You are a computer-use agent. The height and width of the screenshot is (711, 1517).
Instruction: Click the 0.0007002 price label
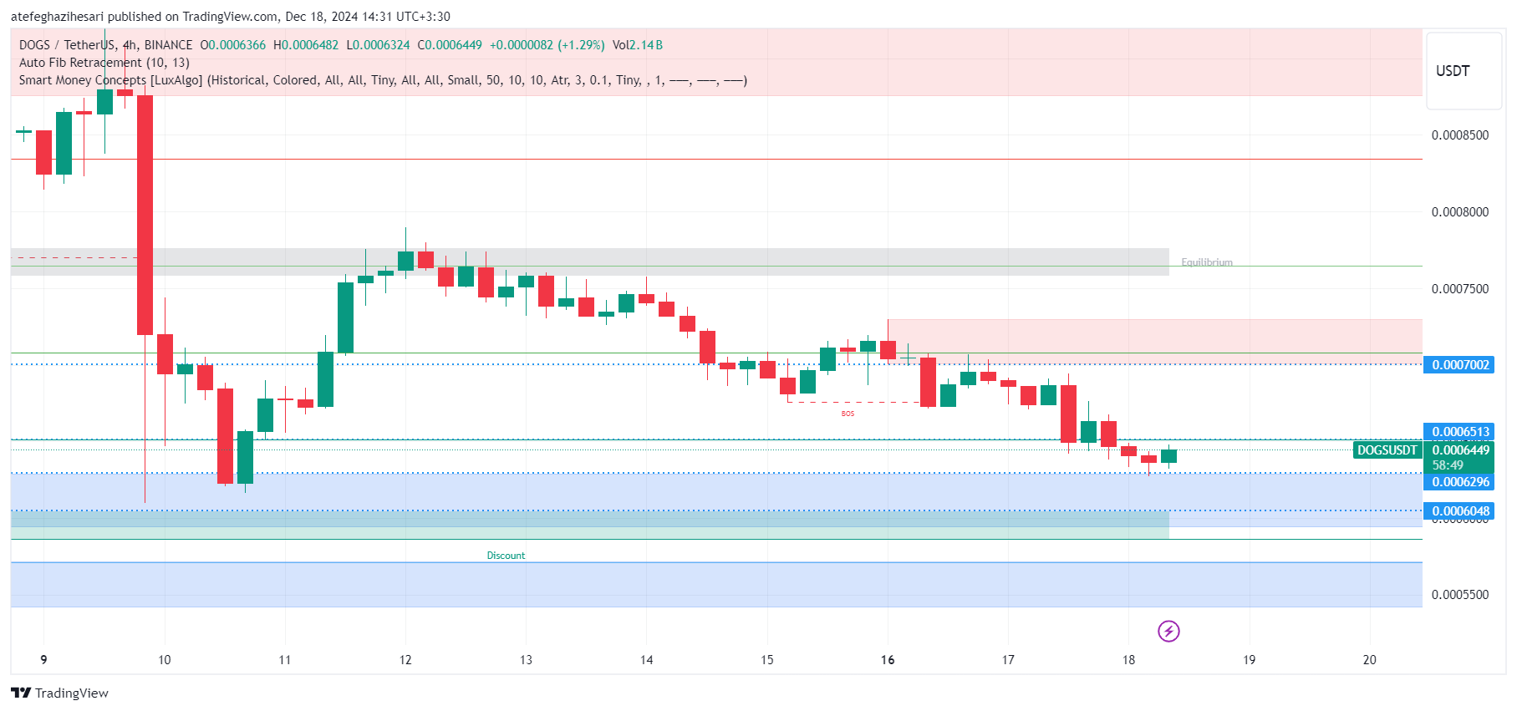coord(1460,365)
